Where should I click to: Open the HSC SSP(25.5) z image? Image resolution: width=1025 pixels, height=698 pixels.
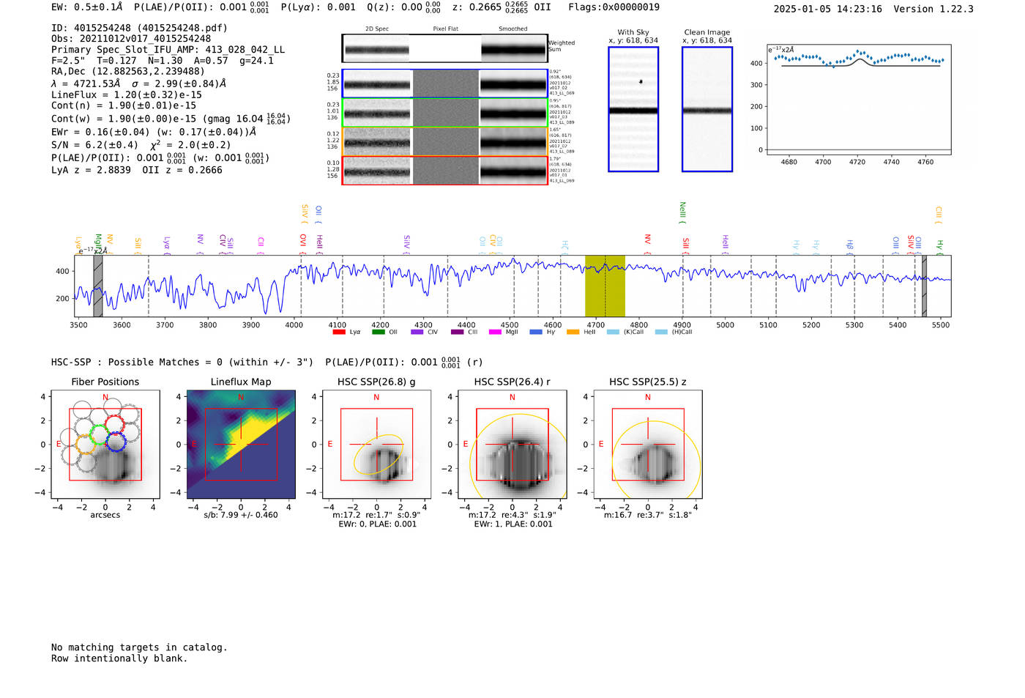point(648,445)
